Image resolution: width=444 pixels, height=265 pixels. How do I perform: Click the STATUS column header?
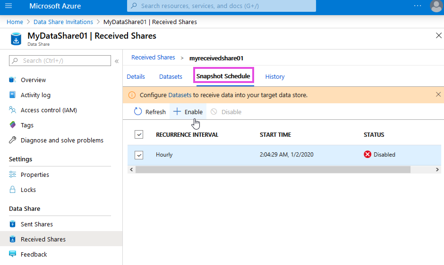[x=374, y=134]
